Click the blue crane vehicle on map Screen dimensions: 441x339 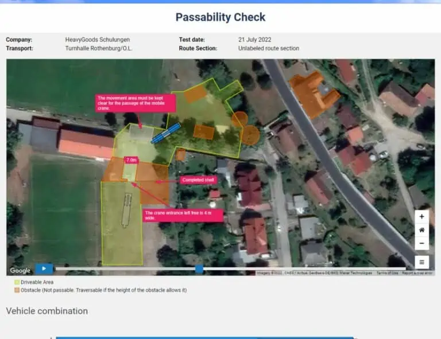coord(166,133)
